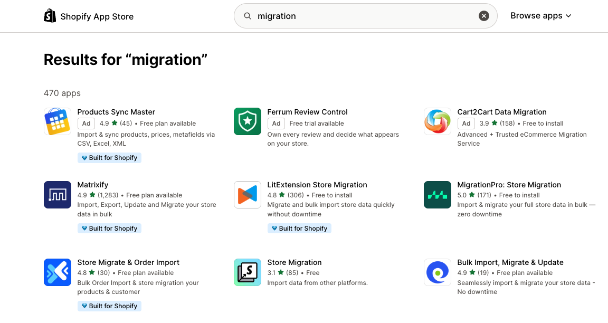Image resolution: width=608 pixels, height=323 pixels.
Task: Click the MigrationPro app icon
Action: click(438, 195)
